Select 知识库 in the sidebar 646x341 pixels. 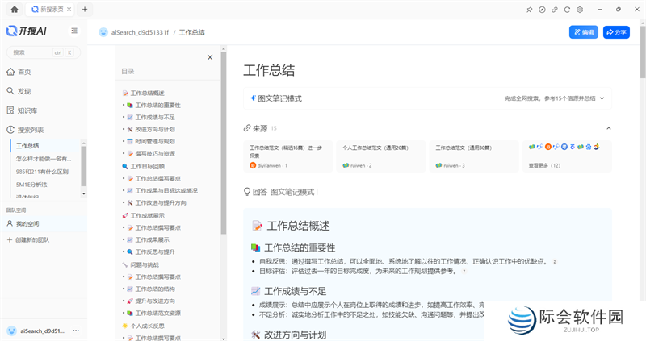point(27,110)
